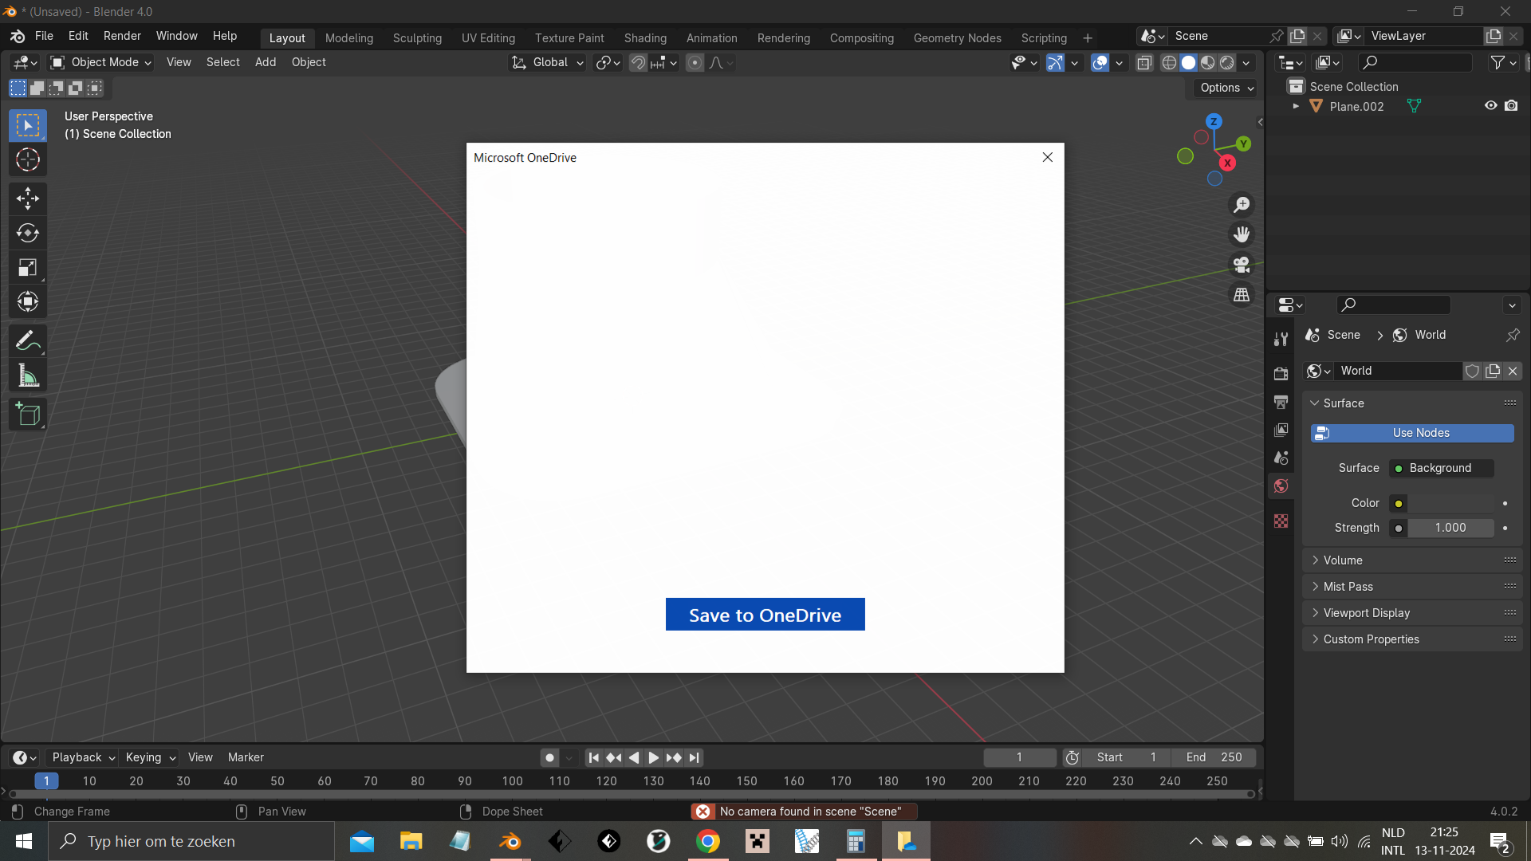Switch to the Scripting workspace tab
The height and width of the screenshot is (861, 1531).
coord(1044,38)
